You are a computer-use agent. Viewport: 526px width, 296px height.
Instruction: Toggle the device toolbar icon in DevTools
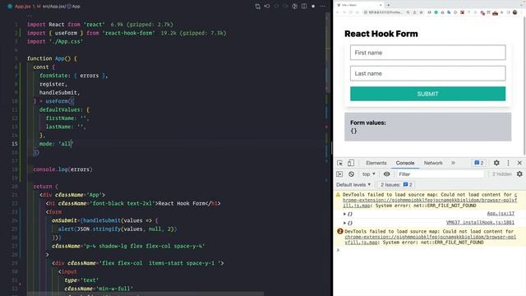click(351, 163)
